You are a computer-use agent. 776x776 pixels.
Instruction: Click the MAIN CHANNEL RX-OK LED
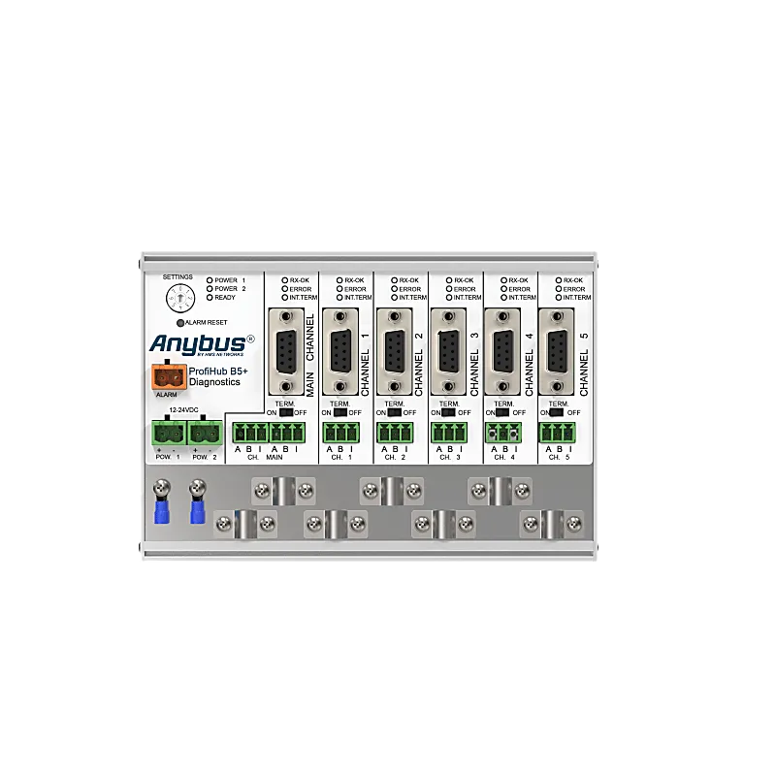(284, 280)
